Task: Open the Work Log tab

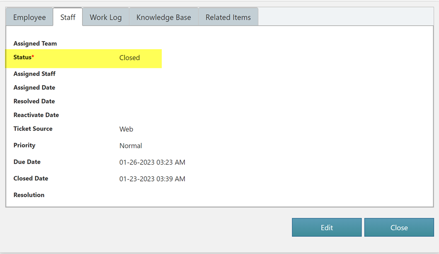Action: tap(106, 17)
